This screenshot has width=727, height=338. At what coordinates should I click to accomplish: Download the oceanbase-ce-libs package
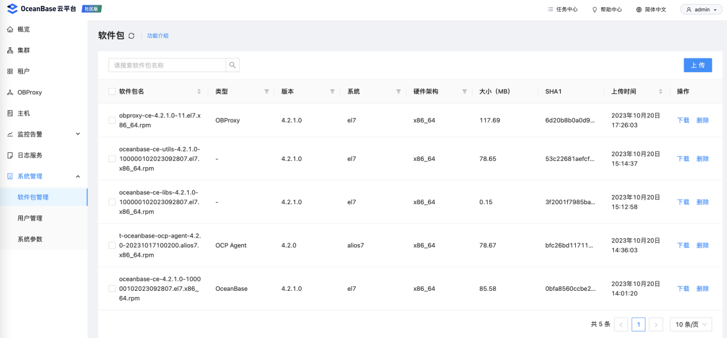(x=684, y=202)
